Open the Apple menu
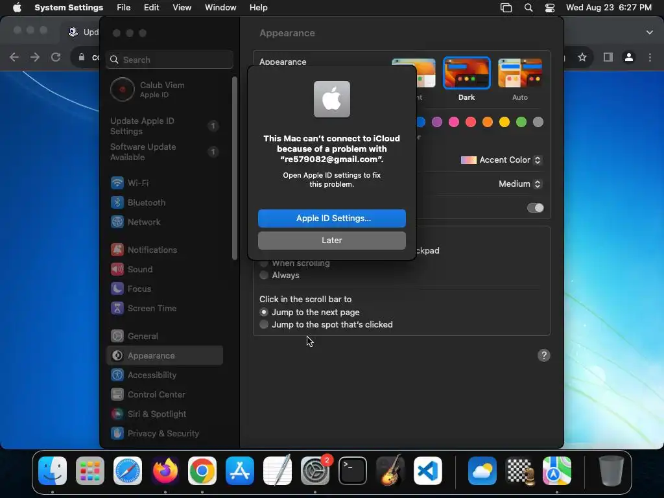 17,8
